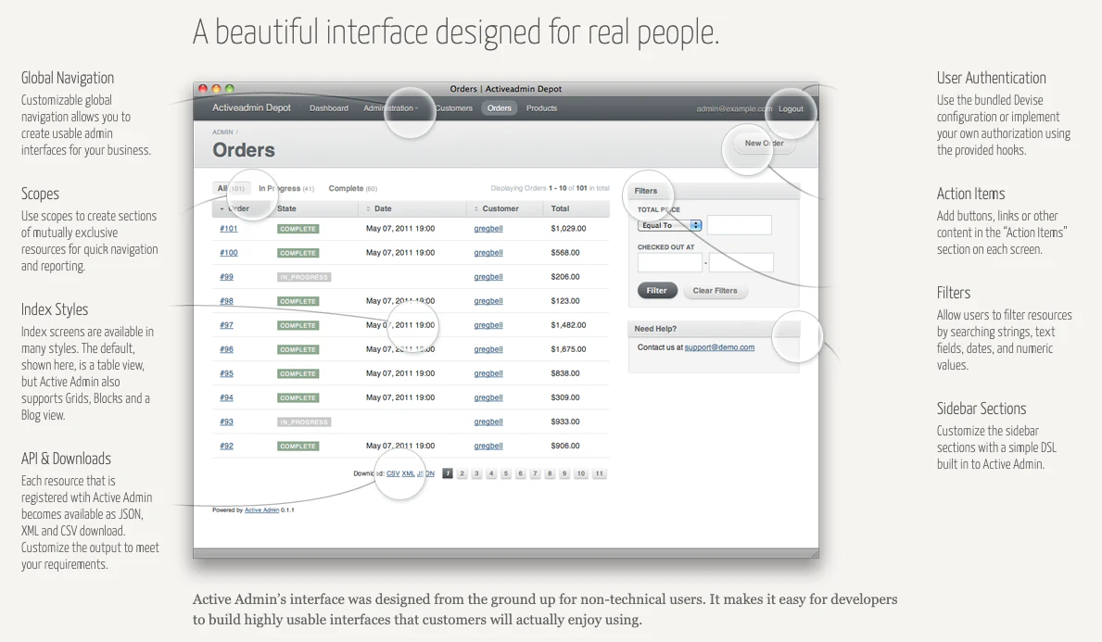
Task: Select the COMPLETE status tag for order #101
Action: pos(298,229)
